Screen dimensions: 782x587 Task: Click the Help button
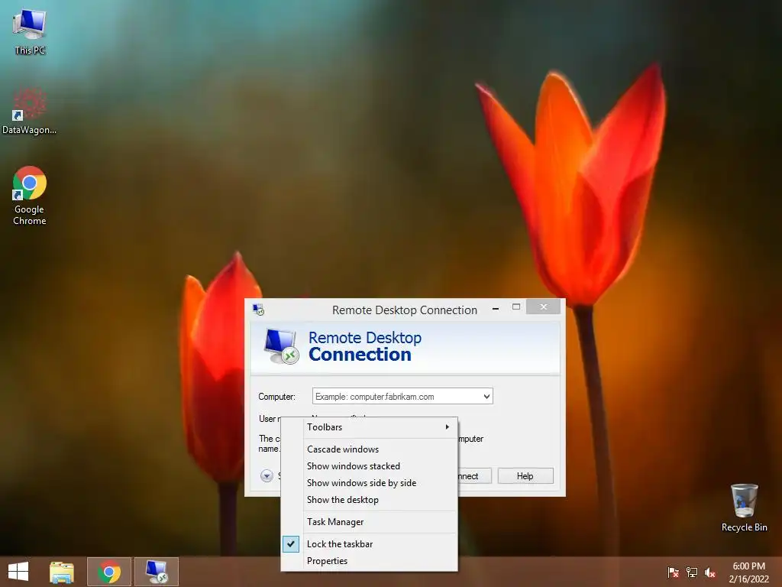525,475
